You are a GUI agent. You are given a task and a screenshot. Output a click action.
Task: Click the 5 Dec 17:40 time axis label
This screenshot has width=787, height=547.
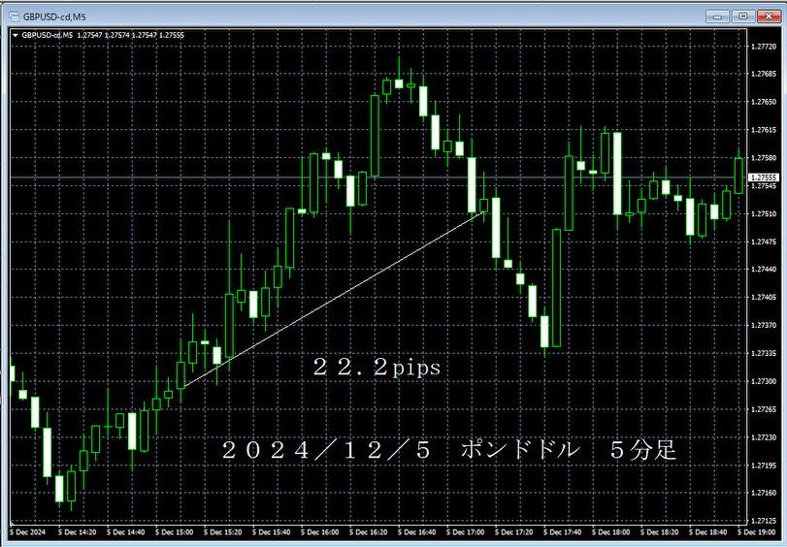563,532
